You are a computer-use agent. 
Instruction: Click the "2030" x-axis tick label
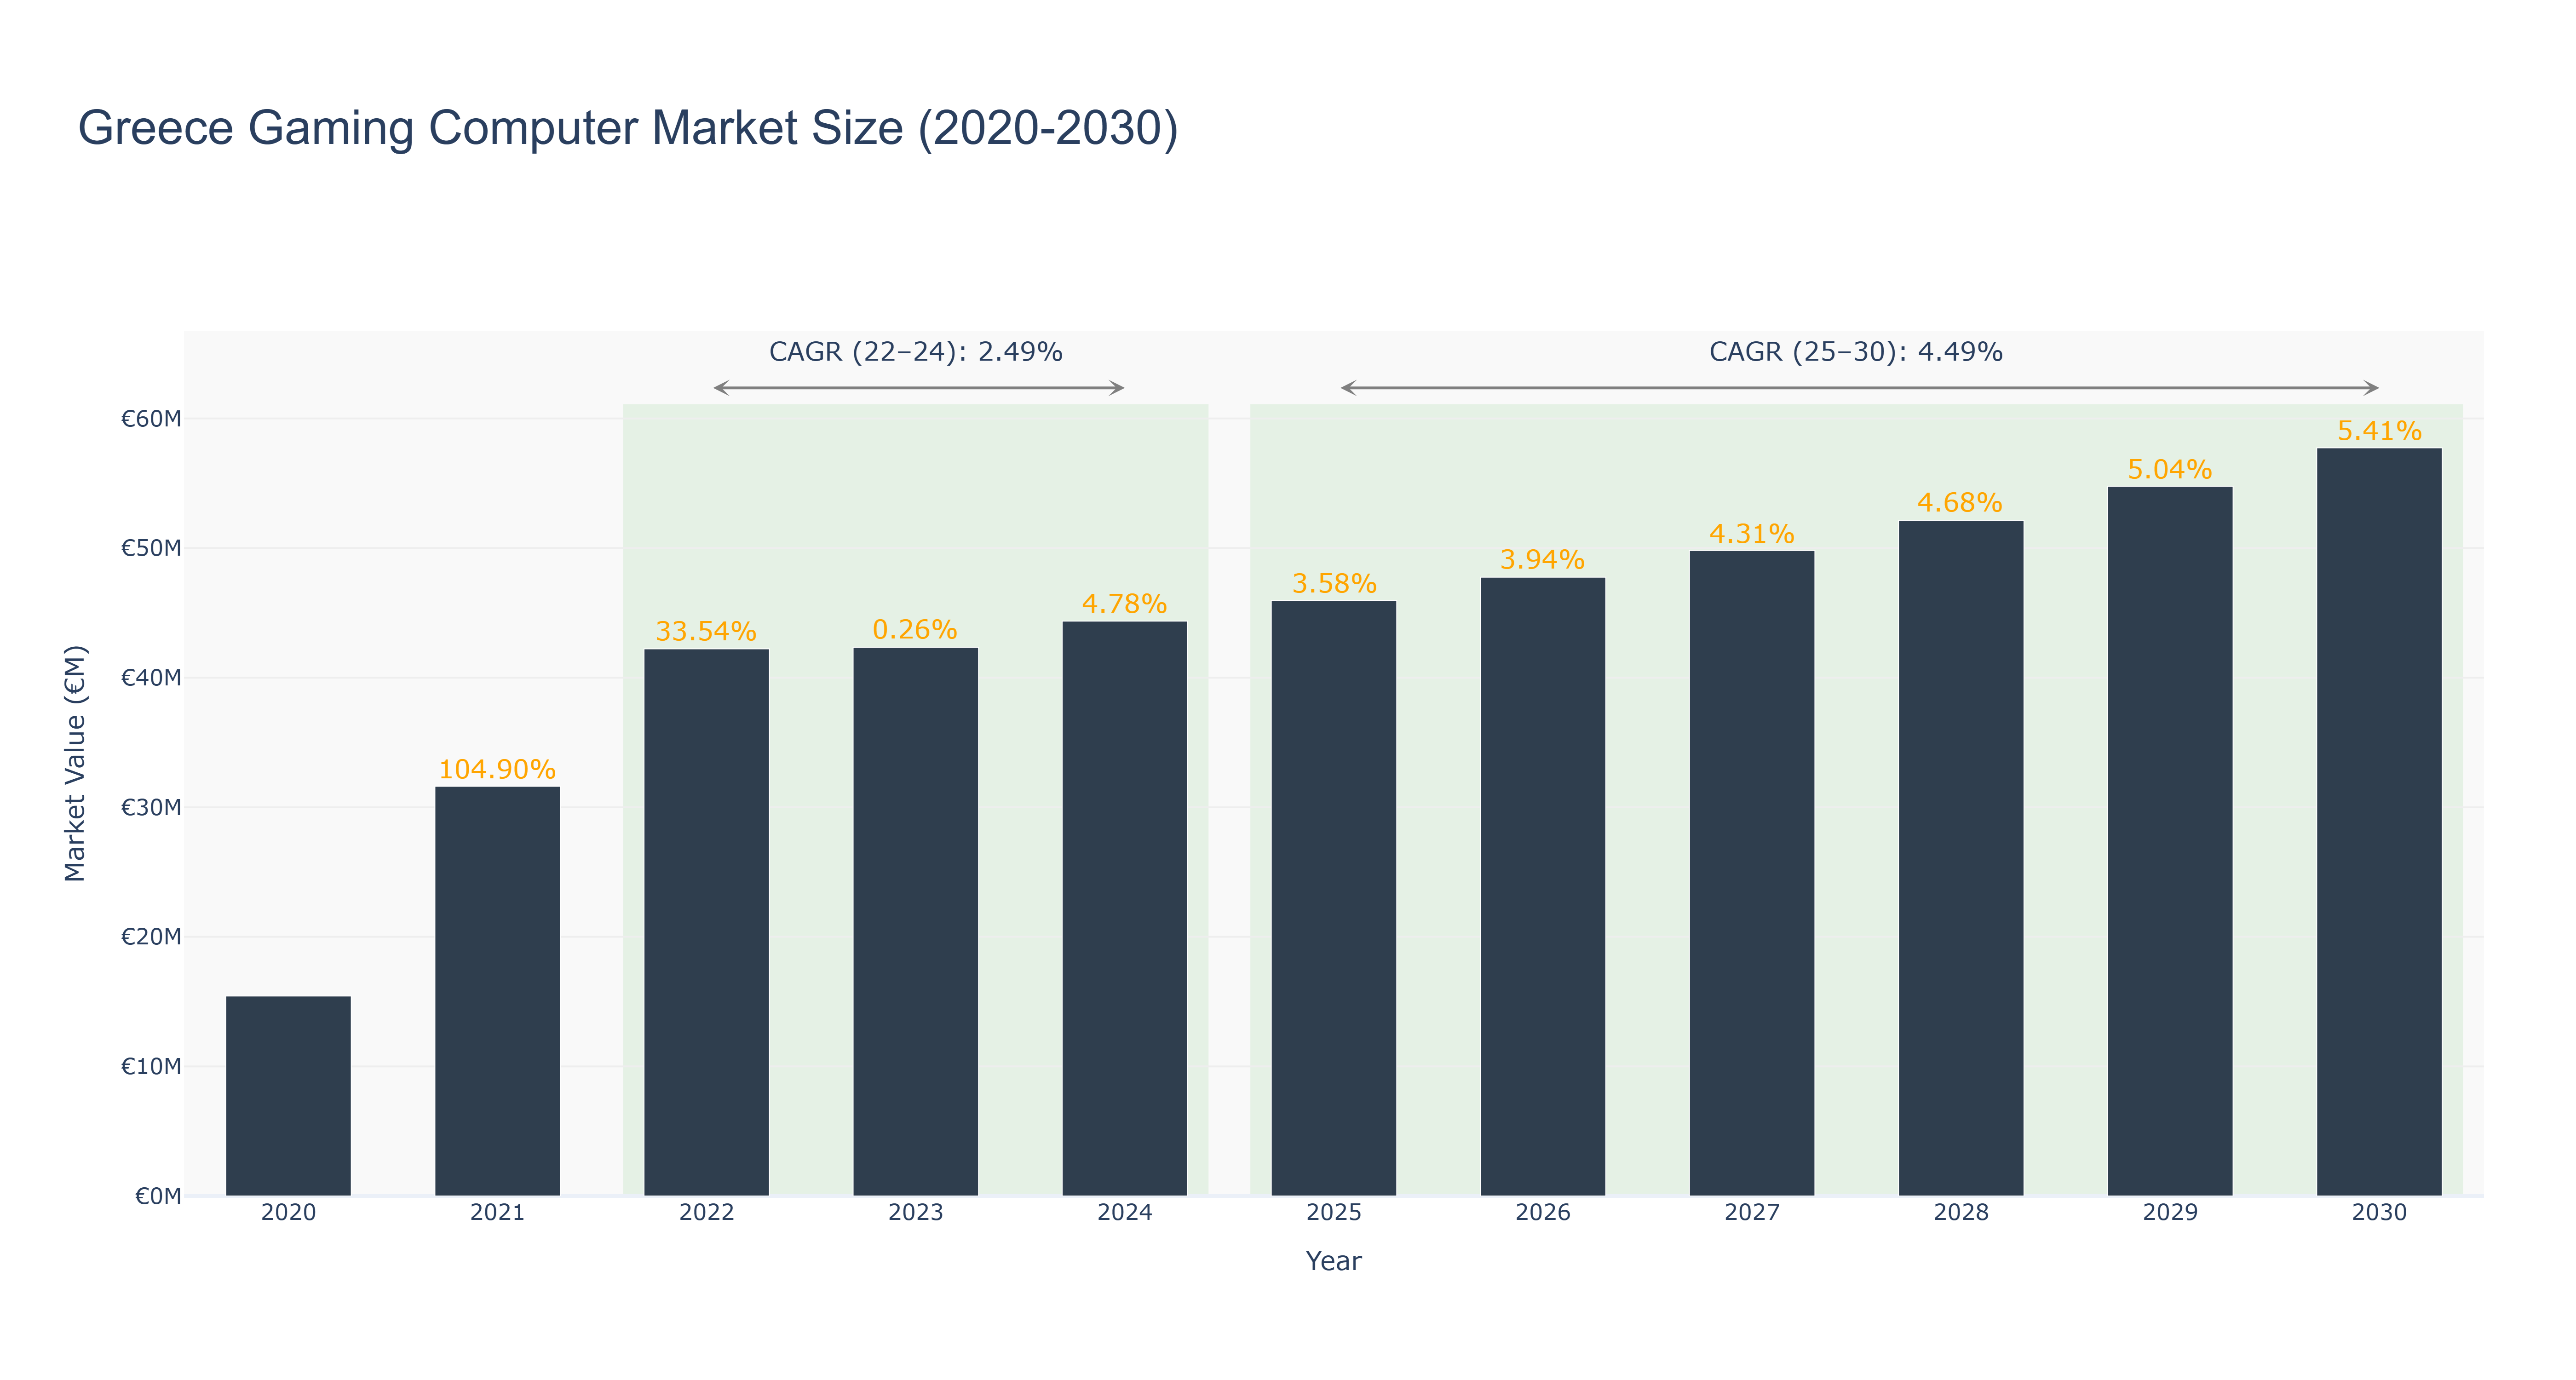pyautogui.click(x=2378, y=1213)
